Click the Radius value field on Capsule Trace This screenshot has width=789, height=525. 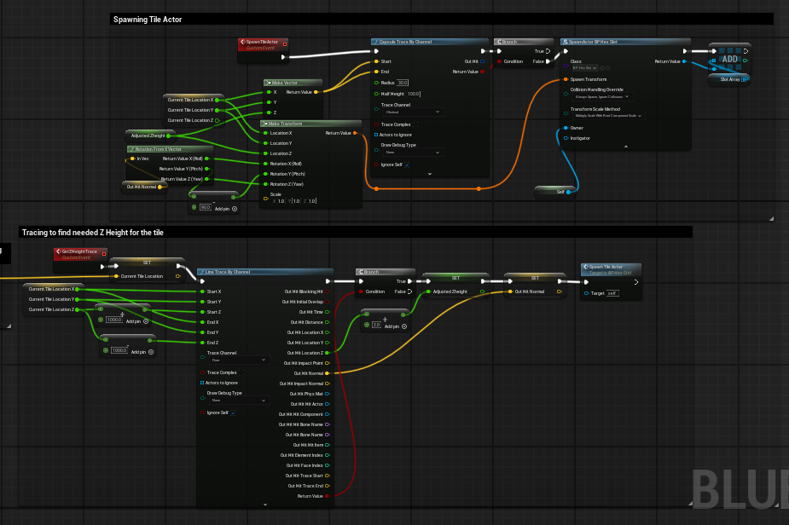pos(403,83)
